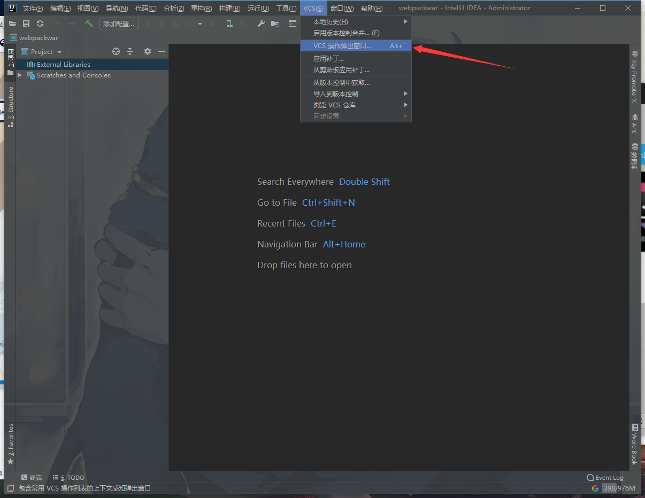The width and height of the screenshot is (645, 498).
Task: Hide the Project panel with minus icon
Action: coord(161,51)
